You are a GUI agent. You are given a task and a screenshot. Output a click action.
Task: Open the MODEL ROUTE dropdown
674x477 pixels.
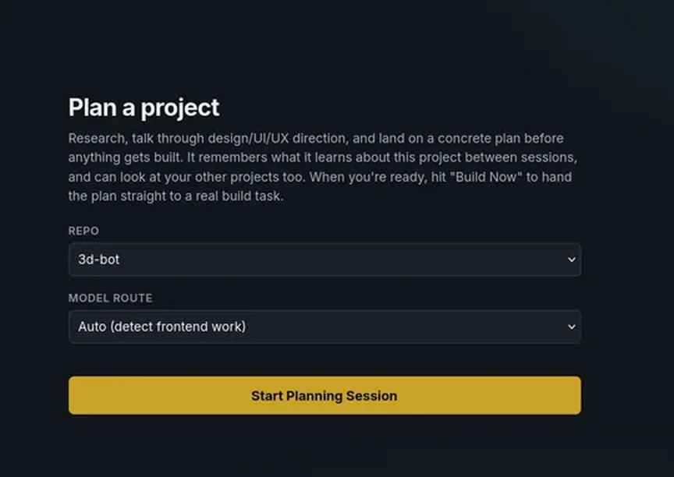[325, 327]
